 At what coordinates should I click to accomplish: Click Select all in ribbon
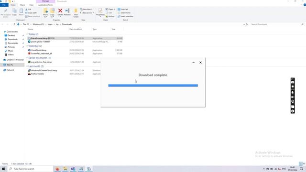point(123,9)
